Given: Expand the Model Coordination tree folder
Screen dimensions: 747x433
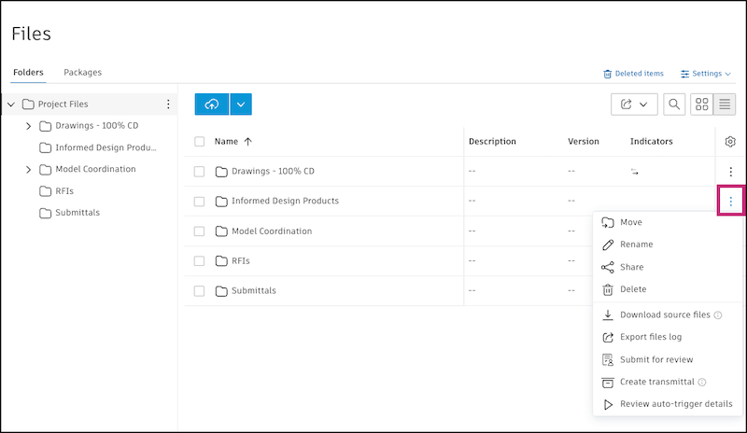Looking at the screenshot, I should (x=28, y=169).
